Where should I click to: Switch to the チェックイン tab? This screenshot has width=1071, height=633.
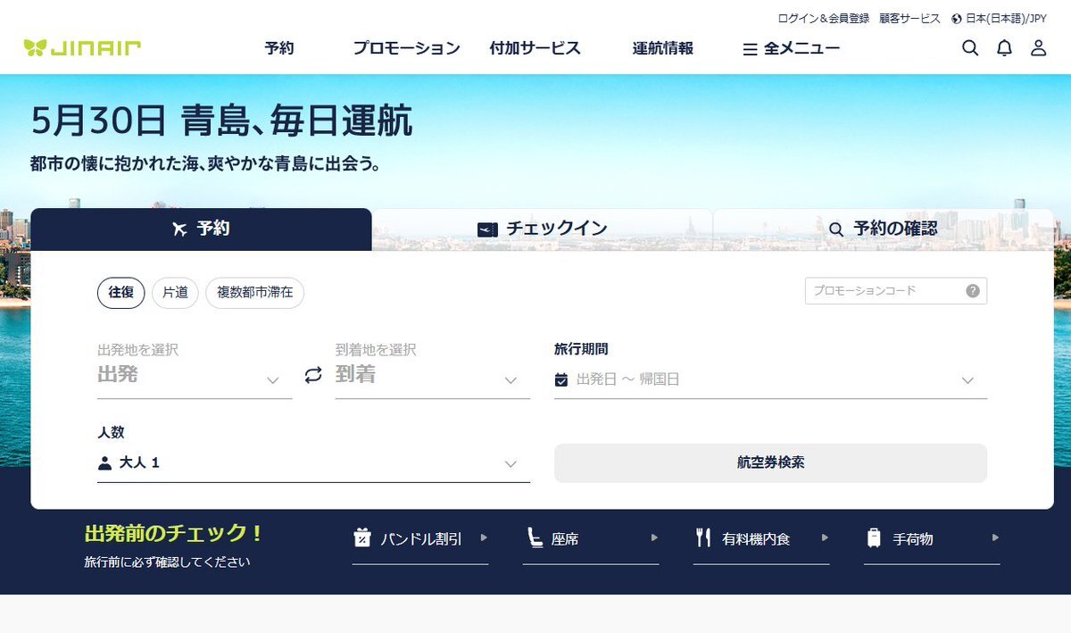(542, 229)
